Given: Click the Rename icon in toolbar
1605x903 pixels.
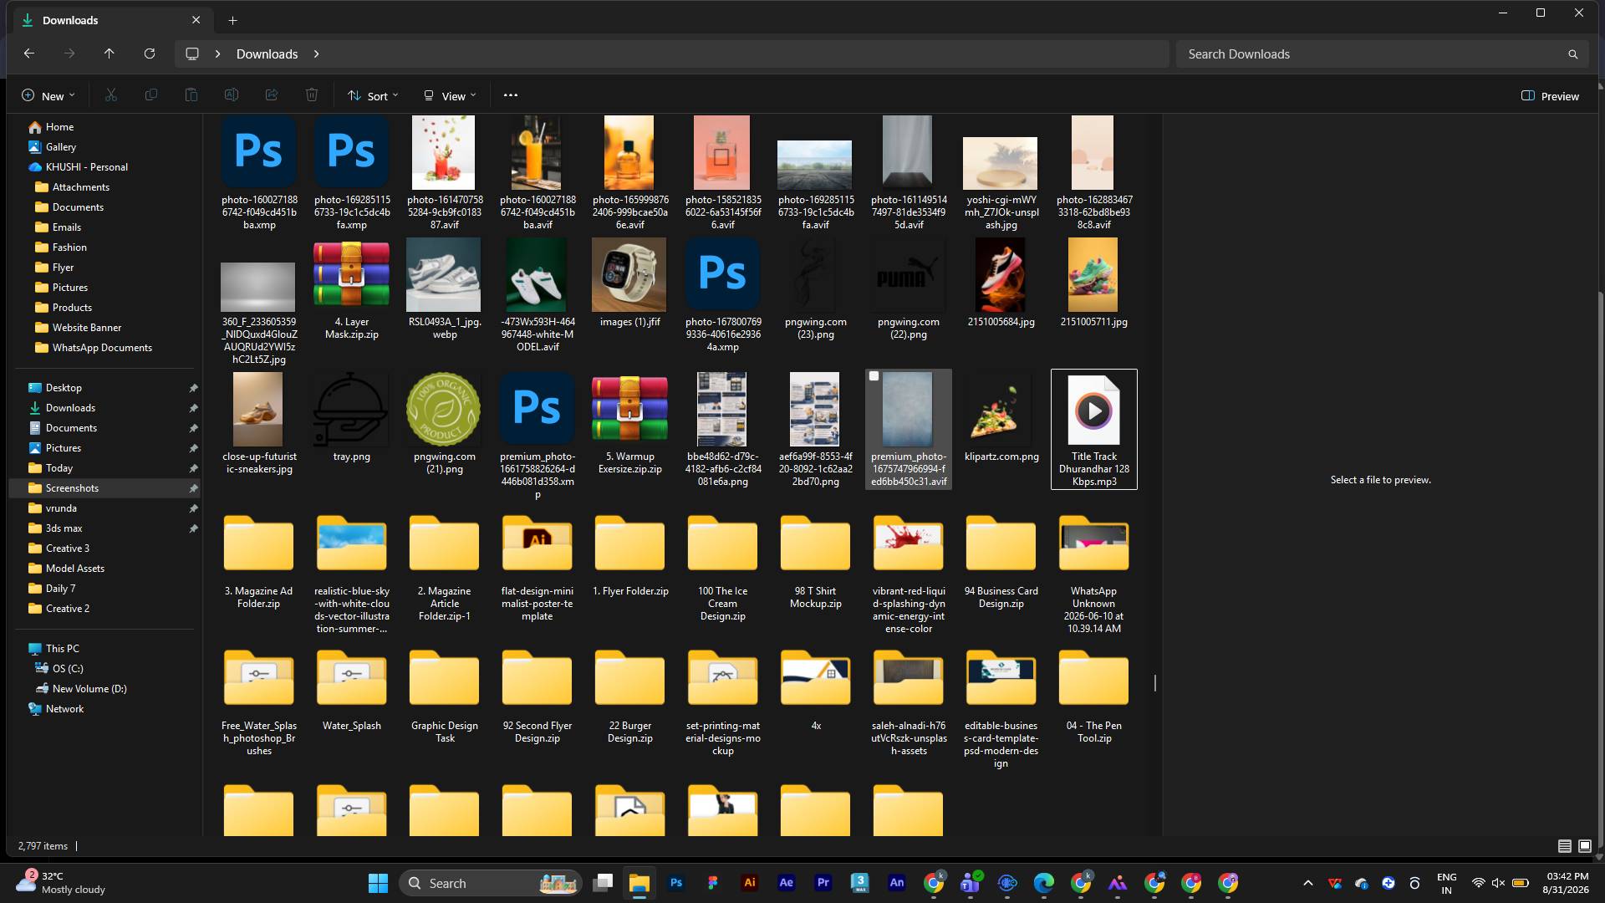Looking at the screenshot, I should point(232,95).
